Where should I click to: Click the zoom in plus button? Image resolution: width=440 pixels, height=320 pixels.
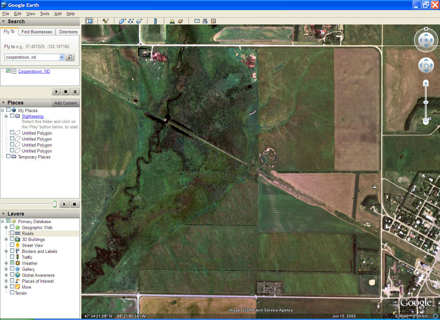pos(426,83)
